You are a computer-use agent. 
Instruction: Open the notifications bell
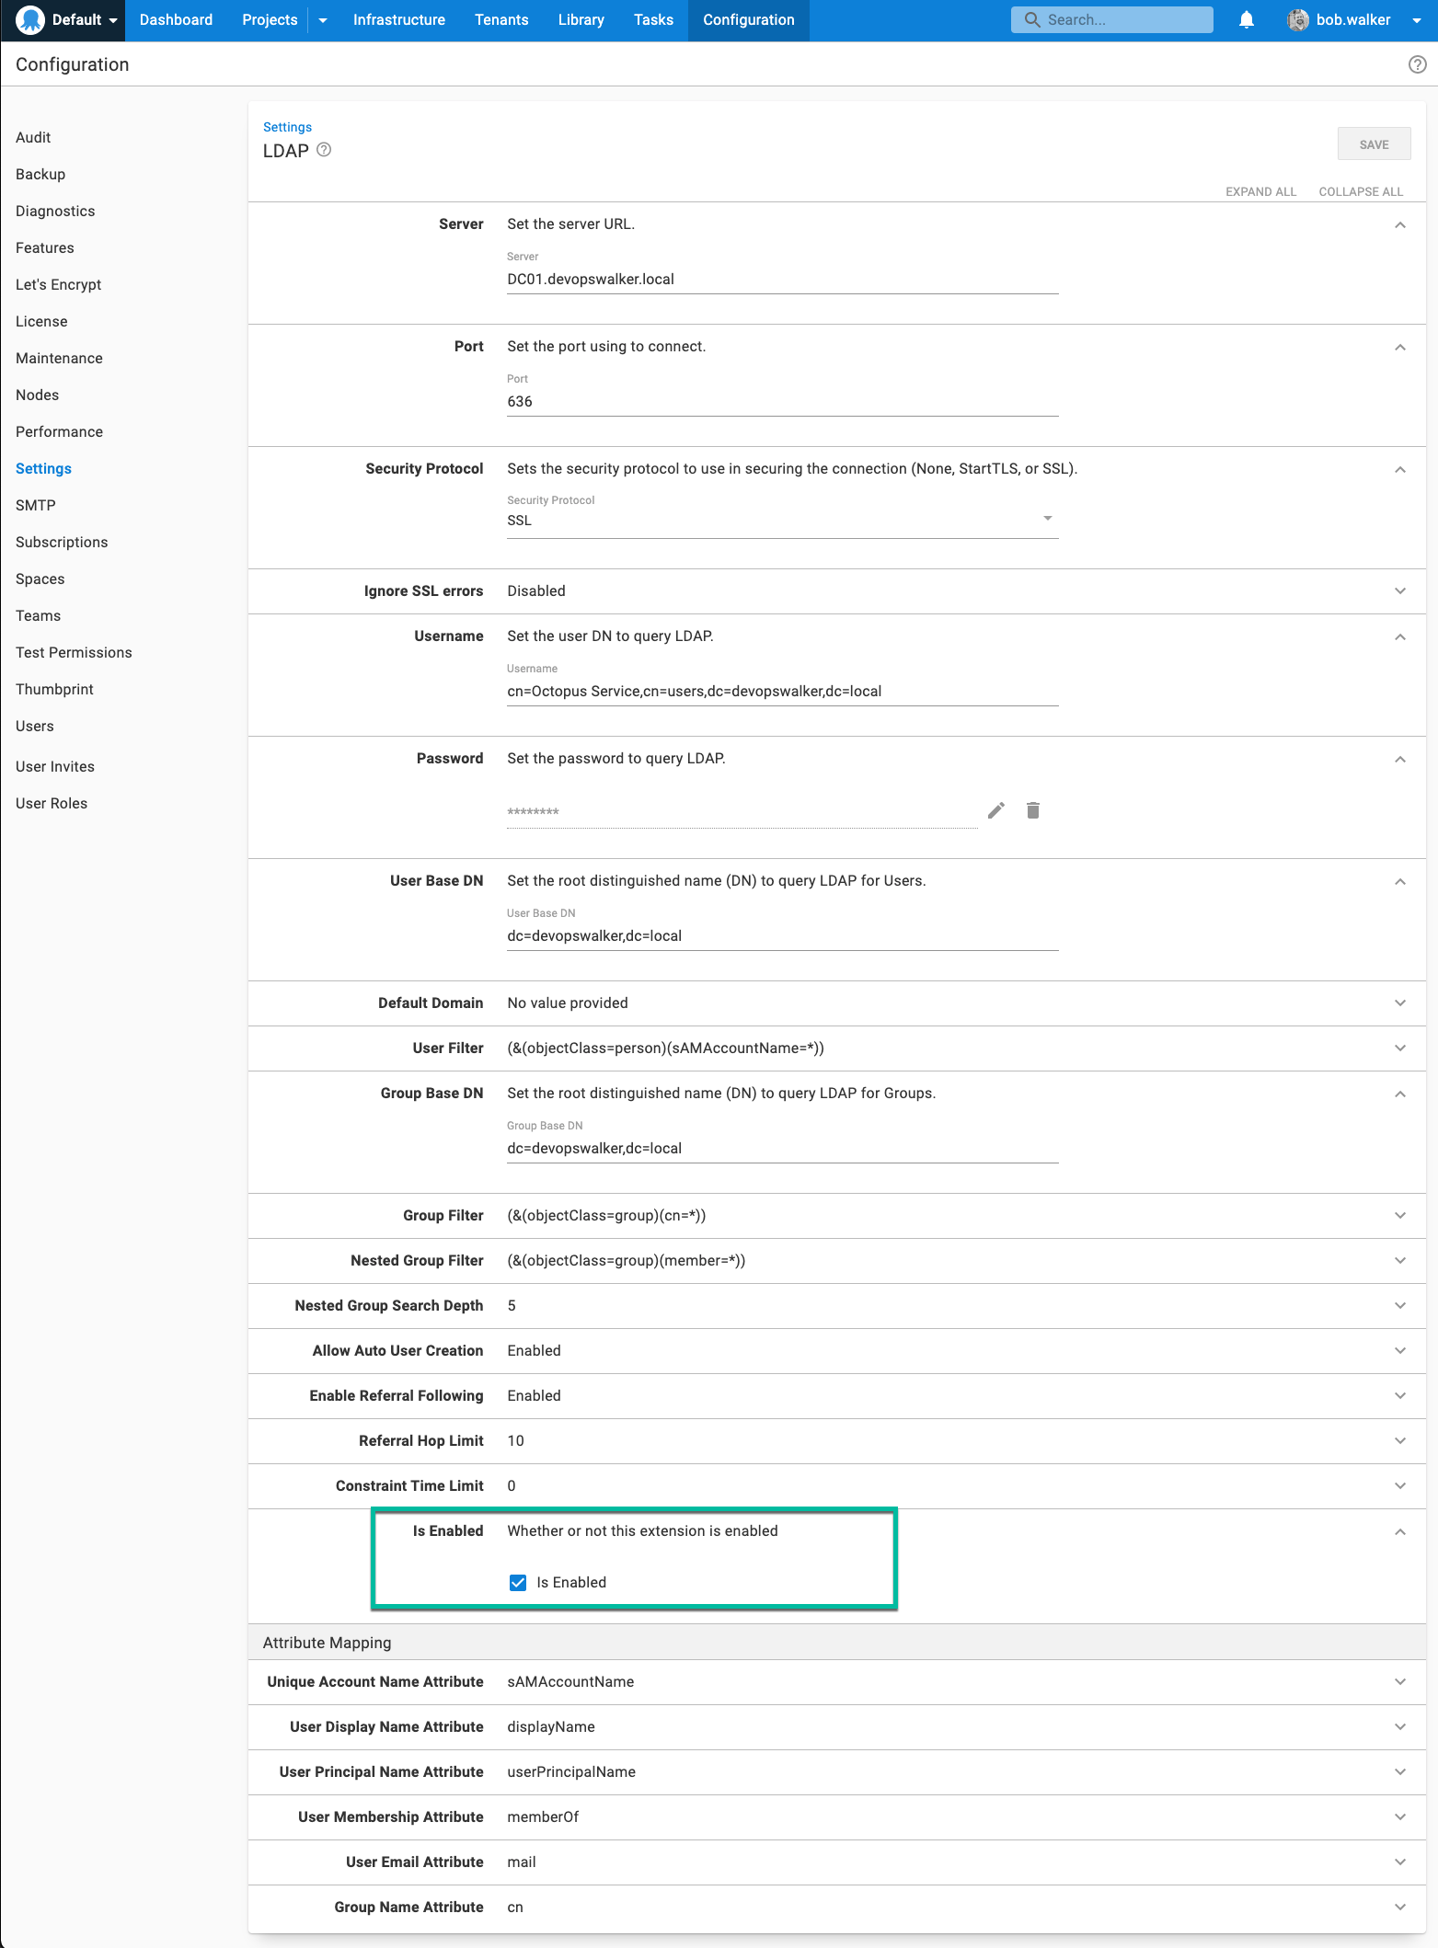coord(1247,19)
